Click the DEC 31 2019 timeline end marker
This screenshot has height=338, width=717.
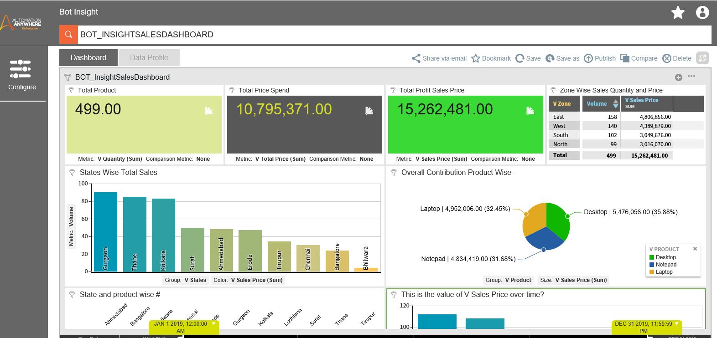coord(643,327)
